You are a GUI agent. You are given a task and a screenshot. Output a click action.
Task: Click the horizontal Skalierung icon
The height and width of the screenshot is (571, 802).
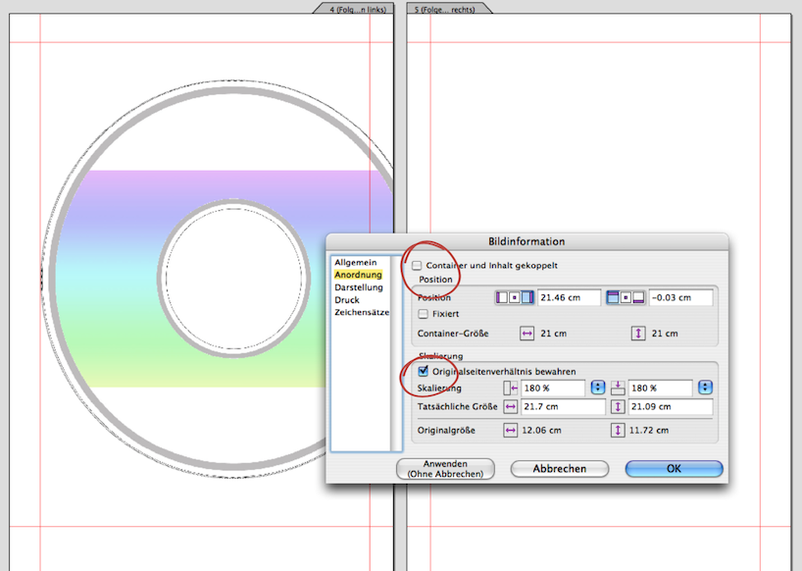coord(509,389)
